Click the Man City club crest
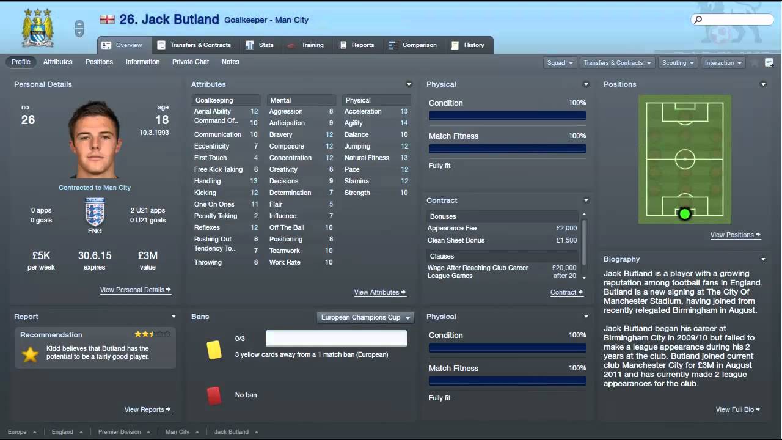Screen dimensions: 782x440 [x=37, y=28]
